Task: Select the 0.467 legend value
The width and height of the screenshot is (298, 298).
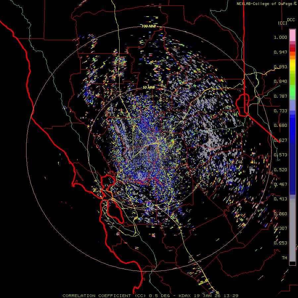Action: pyautogui.click(x=280, y=184)
